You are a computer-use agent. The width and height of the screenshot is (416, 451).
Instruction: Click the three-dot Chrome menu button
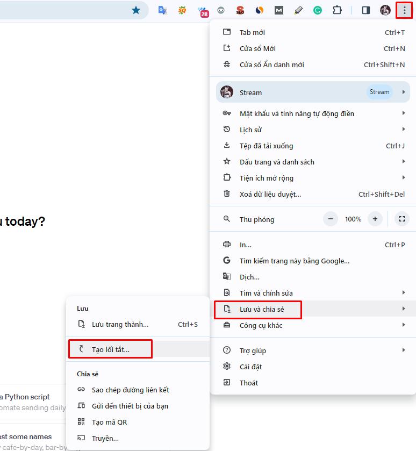(404, 10)
